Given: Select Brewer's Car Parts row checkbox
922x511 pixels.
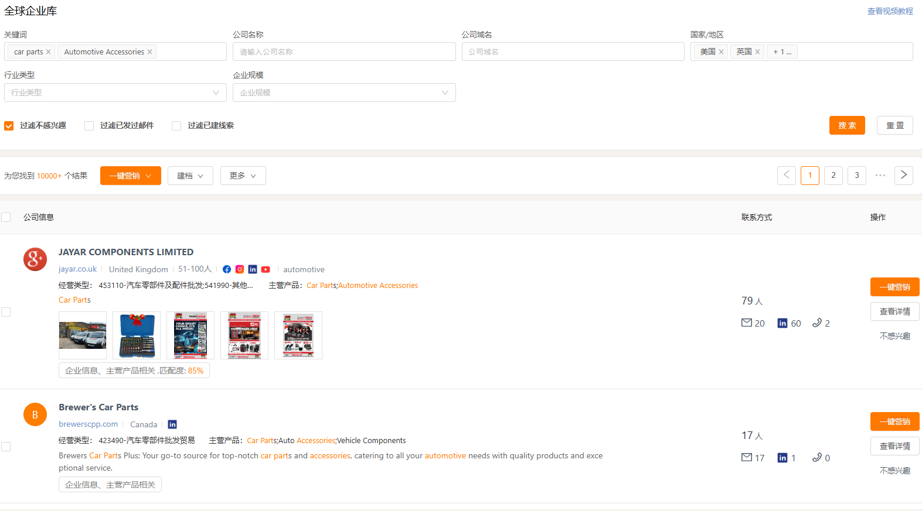Looking at the screenshot, I should (6, 447).
